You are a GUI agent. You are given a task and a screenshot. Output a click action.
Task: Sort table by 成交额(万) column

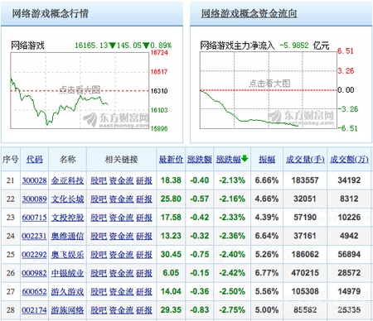(349, 159)
